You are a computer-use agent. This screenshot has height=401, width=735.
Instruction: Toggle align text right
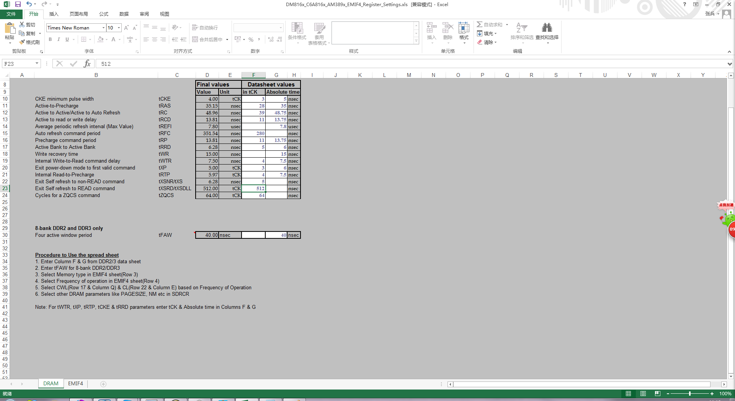click(x=163, y=39)
